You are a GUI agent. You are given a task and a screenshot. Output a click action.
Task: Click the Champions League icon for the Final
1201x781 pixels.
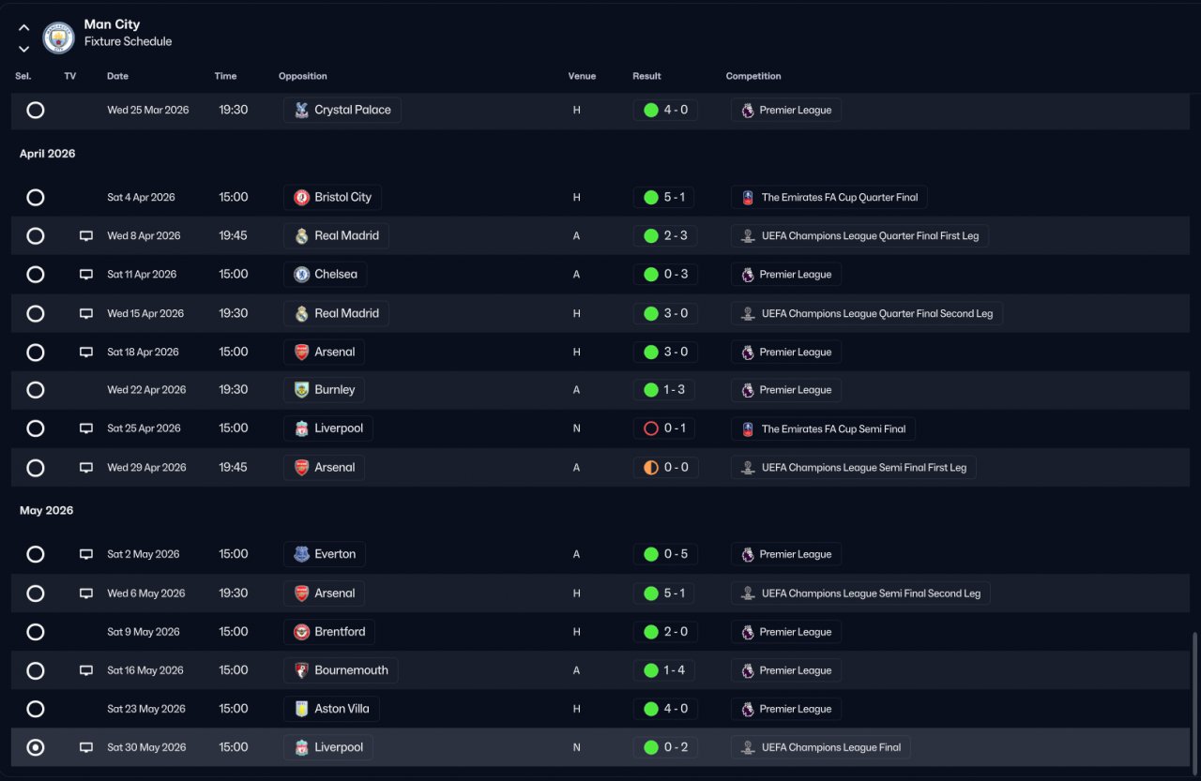[x=748, y=748]
